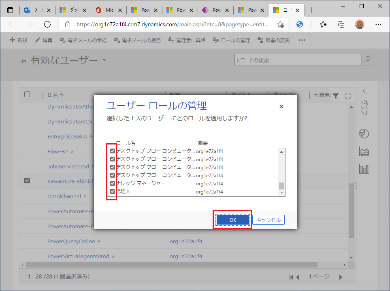Open the more commands ellipsis in command bar
This screenshot has height=291, width=390.
point(302,40)
